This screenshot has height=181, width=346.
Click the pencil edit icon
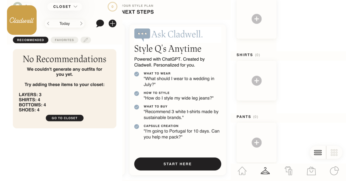(86, 40)
